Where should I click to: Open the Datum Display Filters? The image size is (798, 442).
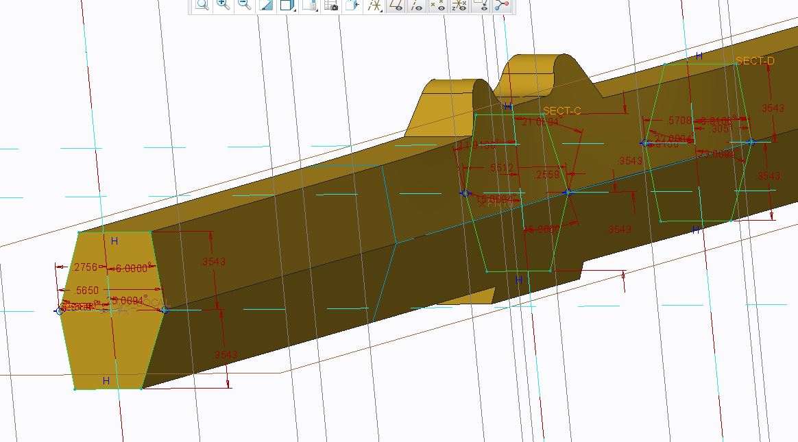click(374, 5)
